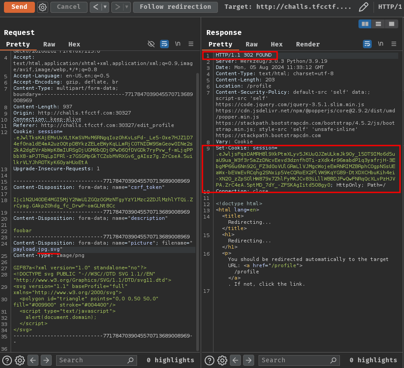Expand the back history dropdown arrow
404x368 pixels.
[105, 7]
